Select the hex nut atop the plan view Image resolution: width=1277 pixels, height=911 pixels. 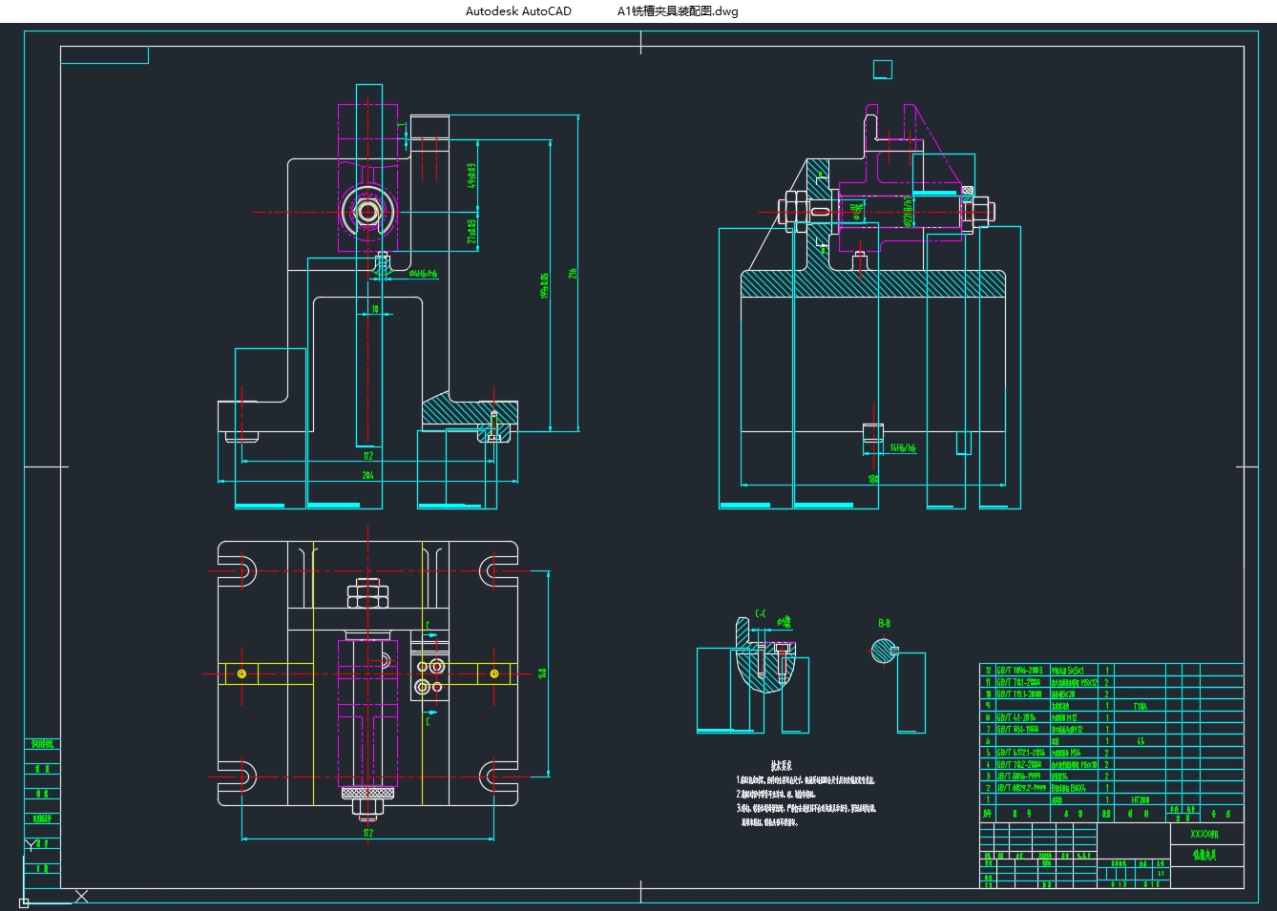point(367,596)
